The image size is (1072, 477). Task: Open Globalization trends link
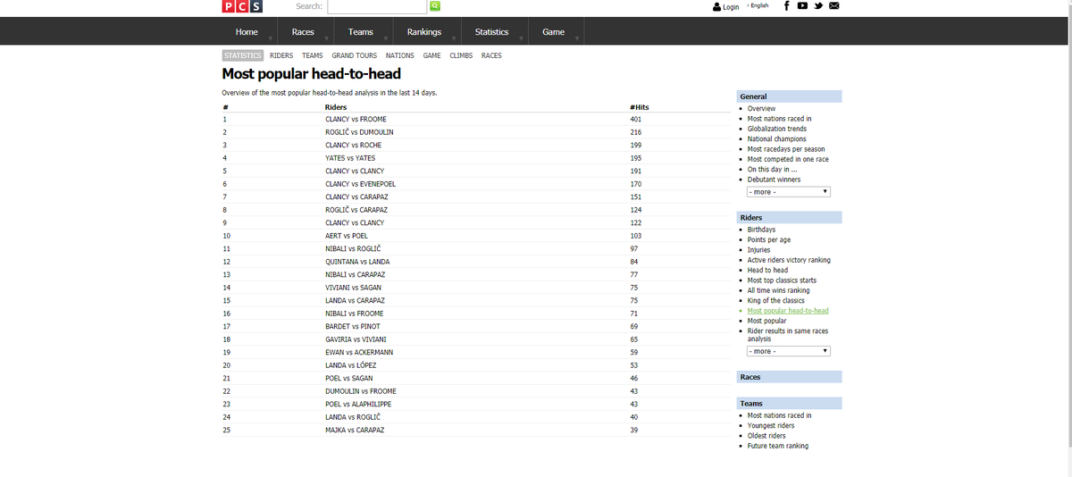(x=776, y=129)
